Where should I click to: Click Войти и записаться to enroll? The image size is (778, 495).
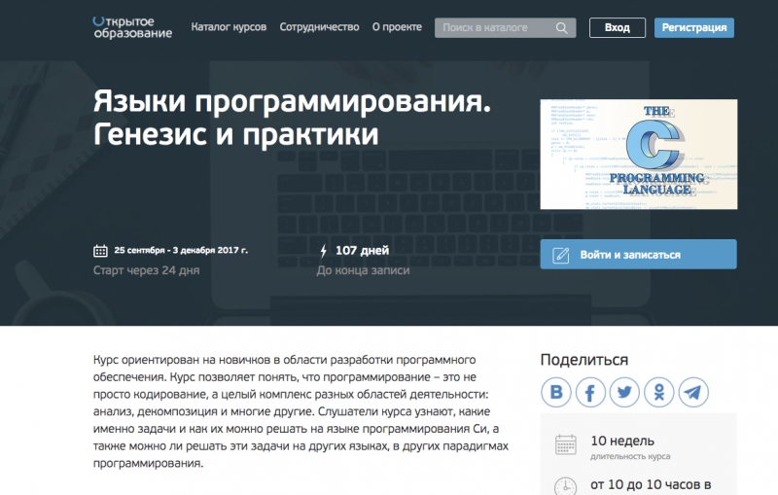639,255
